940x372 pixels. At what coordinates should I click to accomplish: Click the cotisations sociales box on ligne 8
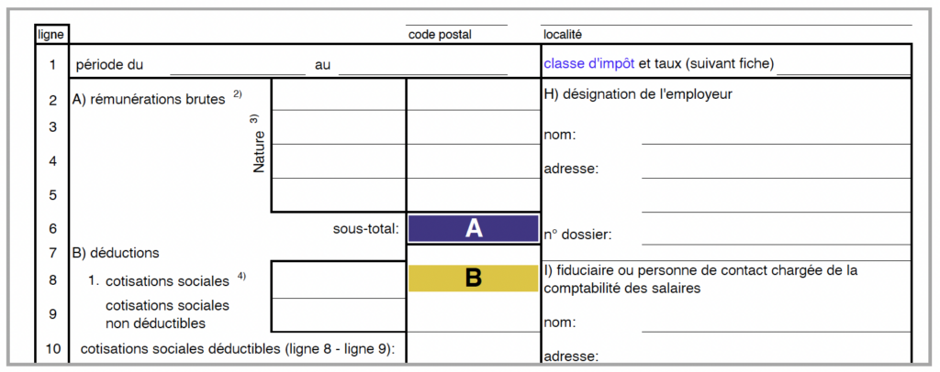(338, 279)
